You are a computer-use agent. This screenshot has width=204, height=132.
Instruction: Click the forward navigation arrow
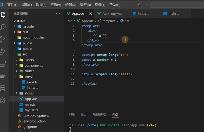145,5
